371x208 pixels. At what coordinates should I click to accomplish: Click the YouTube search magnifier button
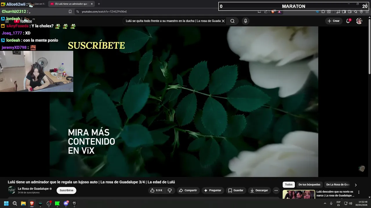point(232,21)
